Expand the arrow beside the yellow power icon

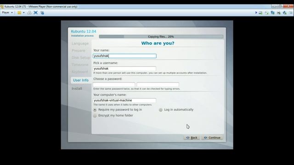24,13
